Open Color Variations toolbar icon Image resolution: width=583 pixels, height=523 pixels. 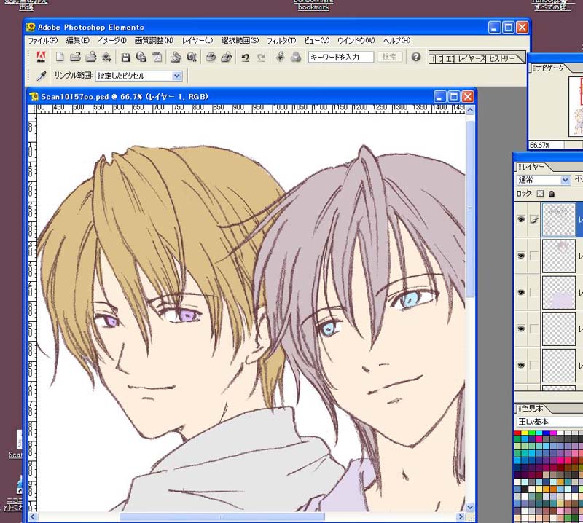(x=296, y=58)
